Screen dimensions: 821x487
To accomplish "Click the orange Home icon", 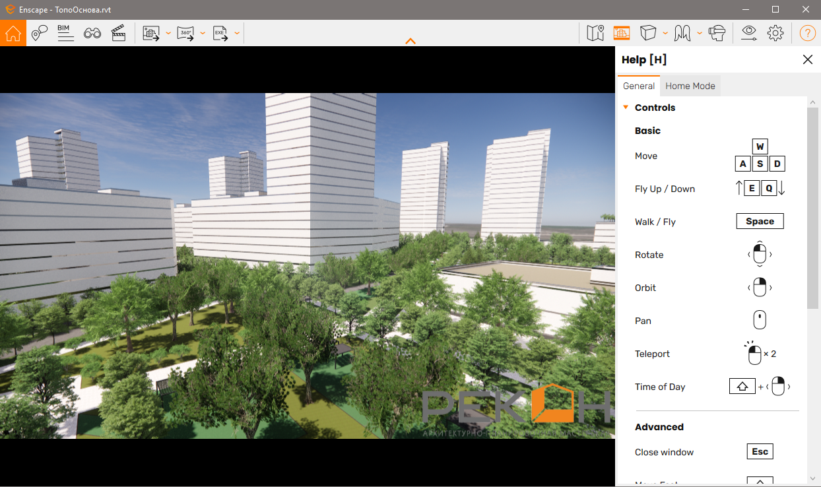I will tap(13, 33).
